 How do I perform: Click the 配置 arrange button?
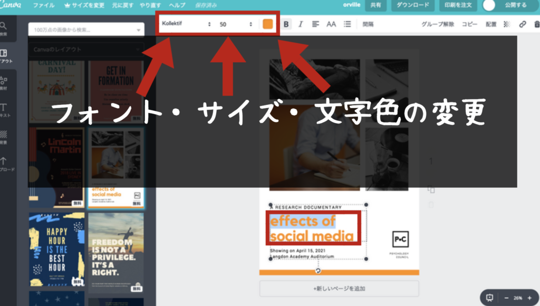[x=491, y=24]
